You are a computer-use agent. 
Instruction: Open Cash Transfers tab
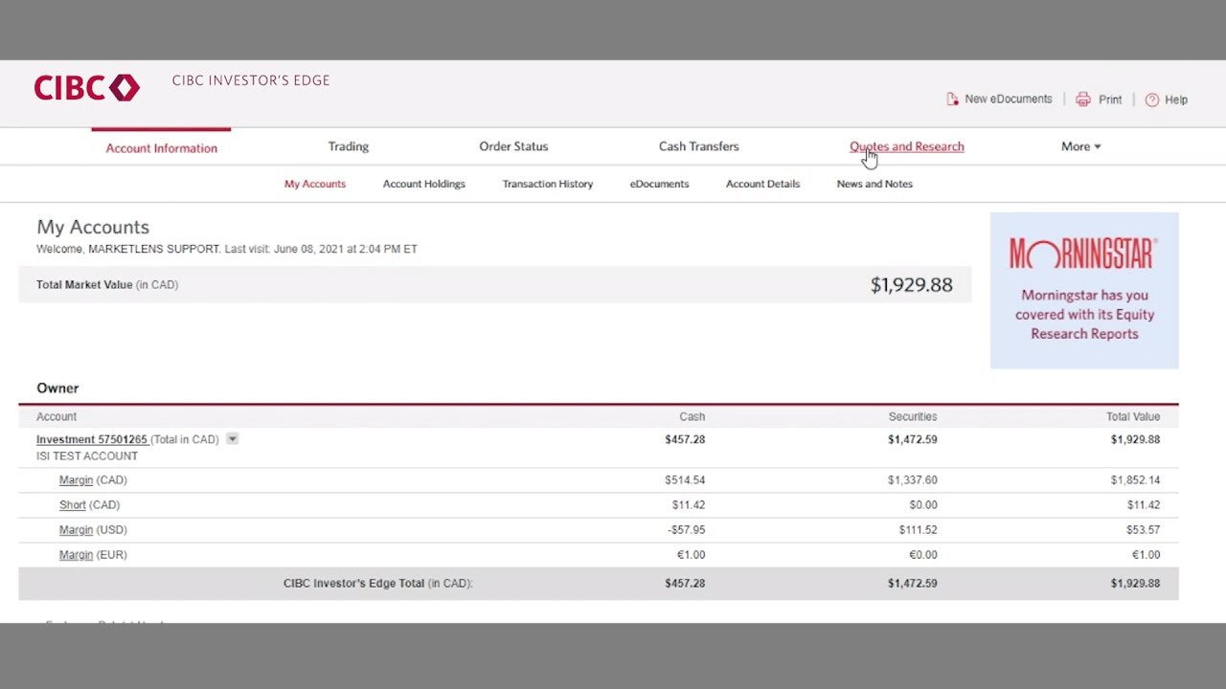pos(699,146)
